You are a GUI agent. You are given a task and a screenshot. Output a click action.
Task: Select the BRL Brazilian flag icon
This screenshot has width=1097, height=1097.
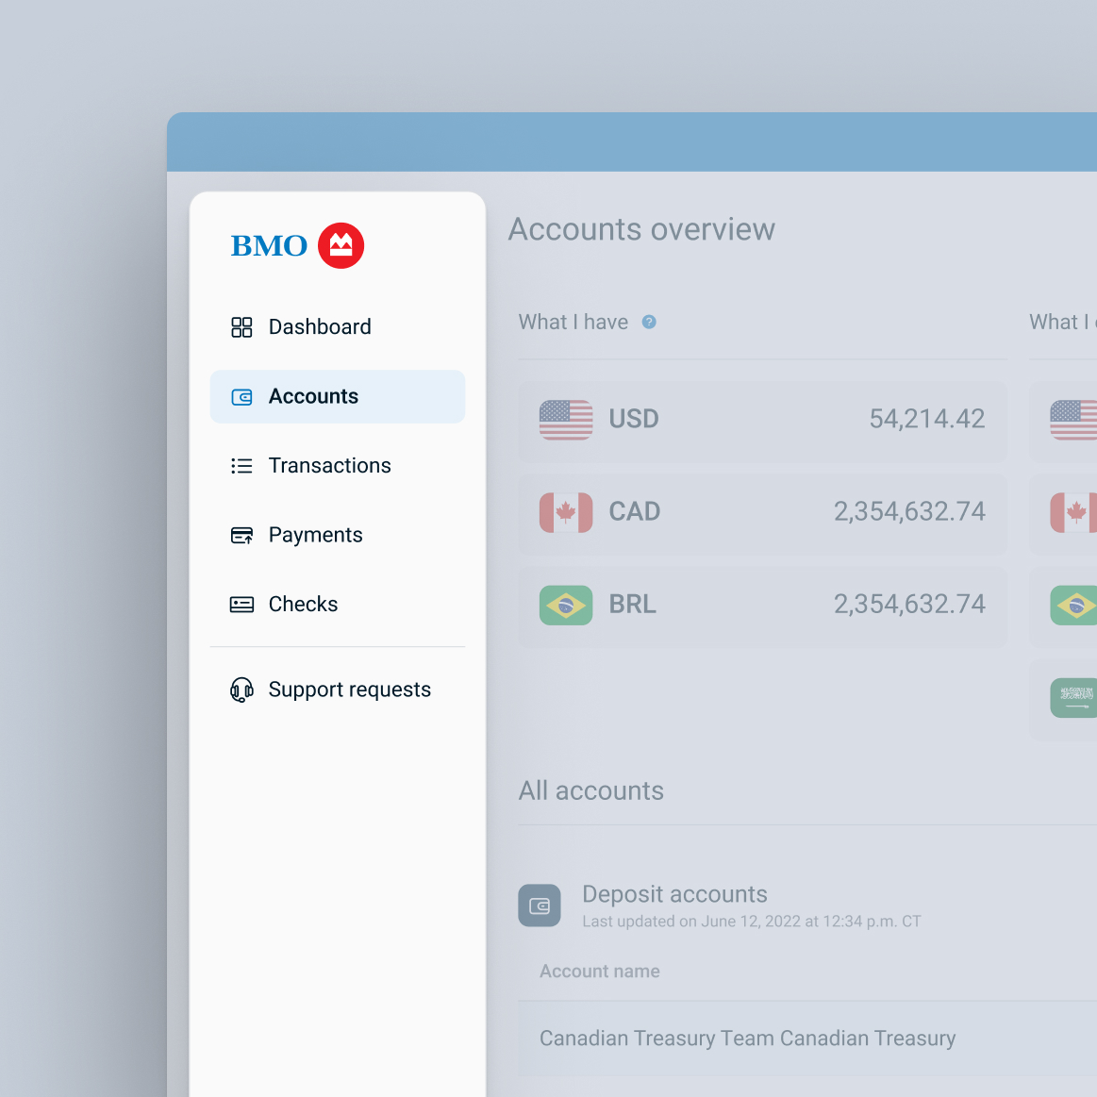(x=565, y=605)
